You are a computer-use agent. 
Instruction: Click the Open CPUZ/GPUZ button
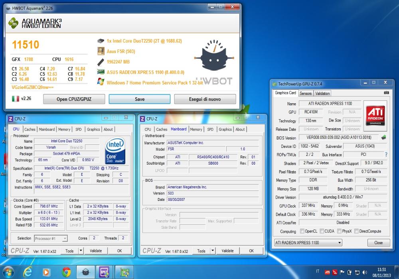[74, 99]
